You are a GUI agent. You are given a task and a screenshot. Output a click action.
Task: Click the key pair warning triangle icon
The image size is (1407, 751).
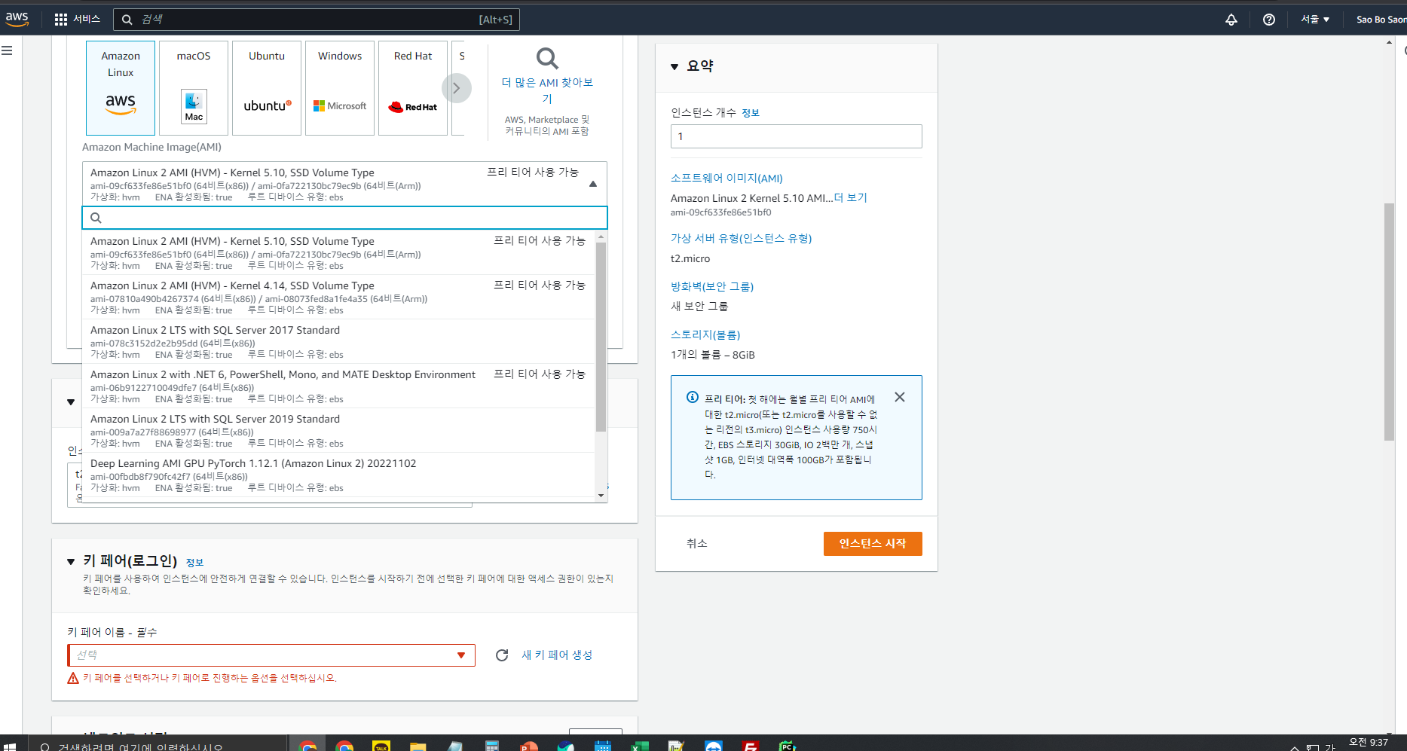point(73,678)
